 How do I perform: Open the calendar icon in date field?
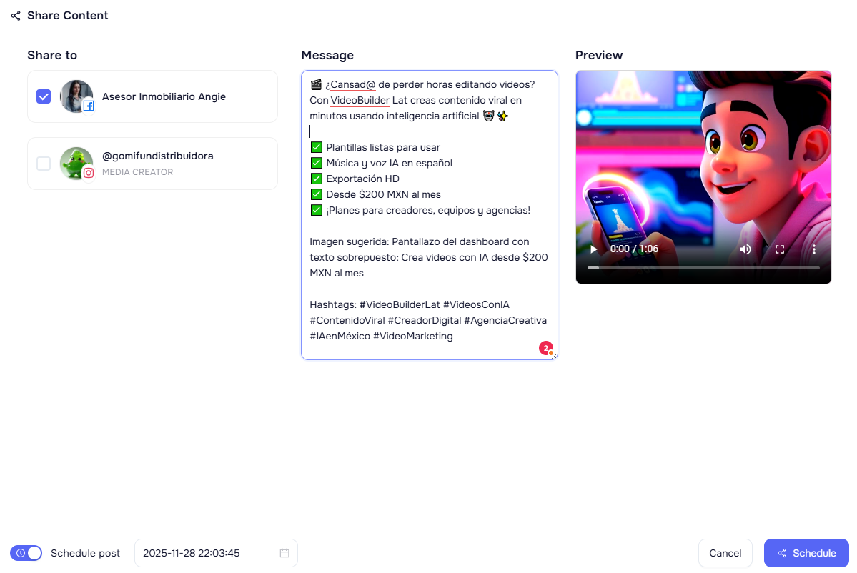click(x=284, y=553)
